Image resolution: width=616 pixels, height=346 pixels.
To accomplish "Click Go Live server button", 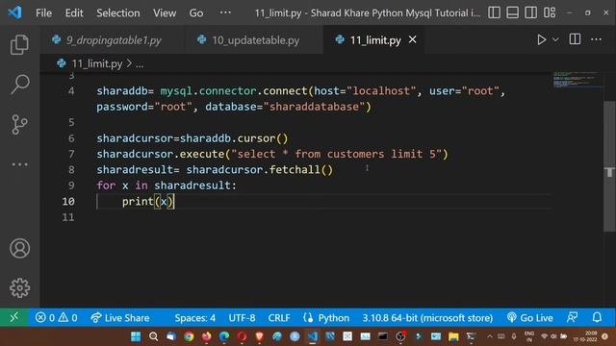I will [529, 318].
